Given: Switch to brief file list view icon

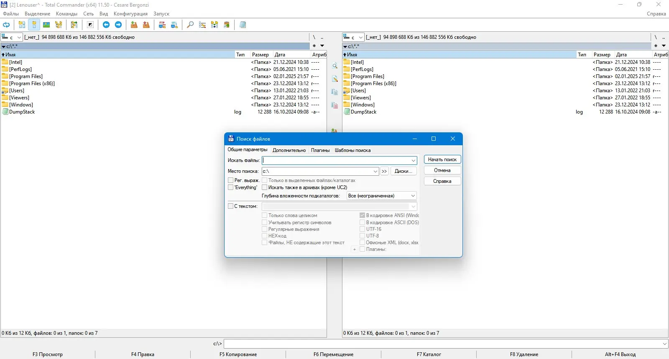Looking at the screenshot, I should pos(22,25).
